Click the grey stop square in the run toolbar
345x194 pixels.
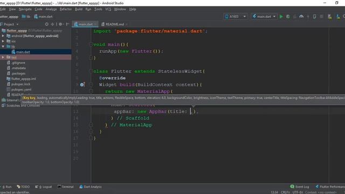pyautogui.click(x=321, y=17)
